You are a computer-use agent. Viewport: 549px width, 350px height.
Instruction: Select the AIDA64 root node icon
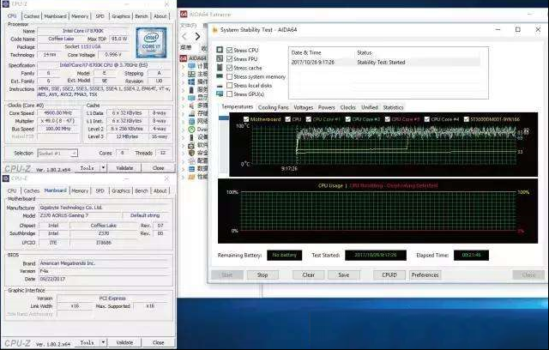(184, 58)
